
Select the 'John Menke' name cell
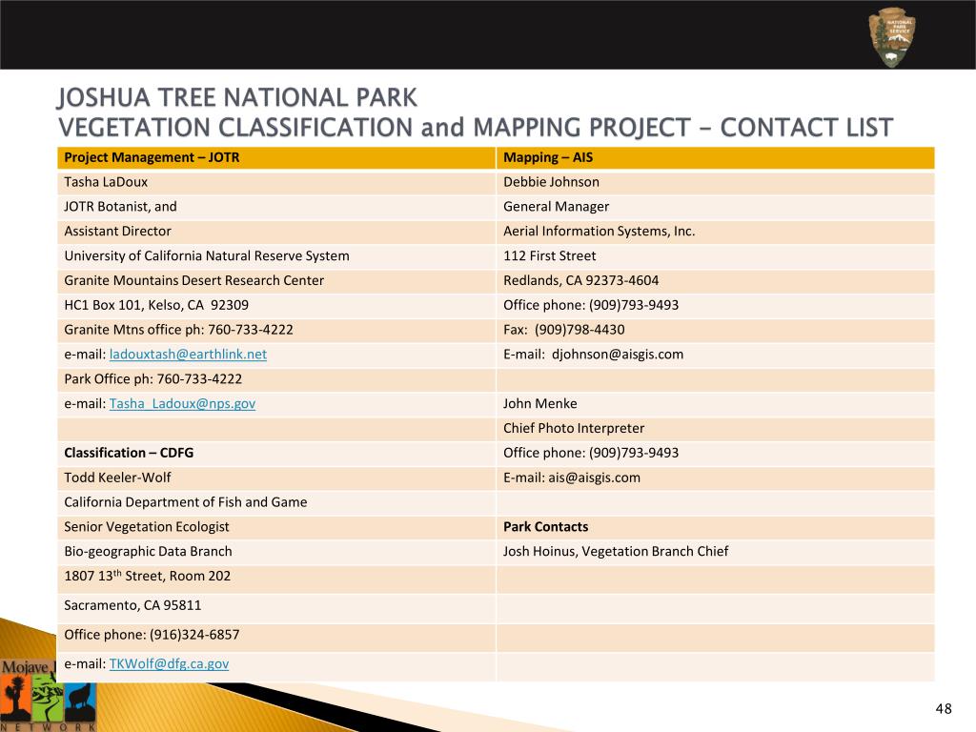tap(715, 403)
